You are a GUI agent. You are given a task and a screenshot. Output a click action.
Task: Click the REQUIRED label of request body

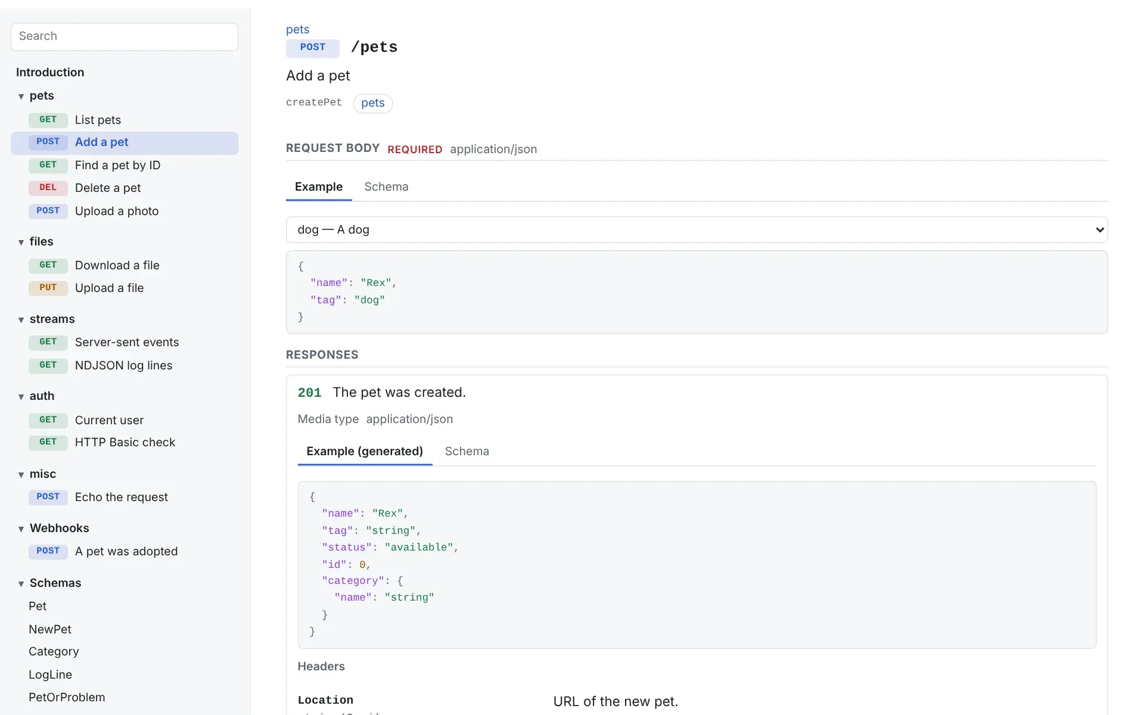(x=415, y=150)
